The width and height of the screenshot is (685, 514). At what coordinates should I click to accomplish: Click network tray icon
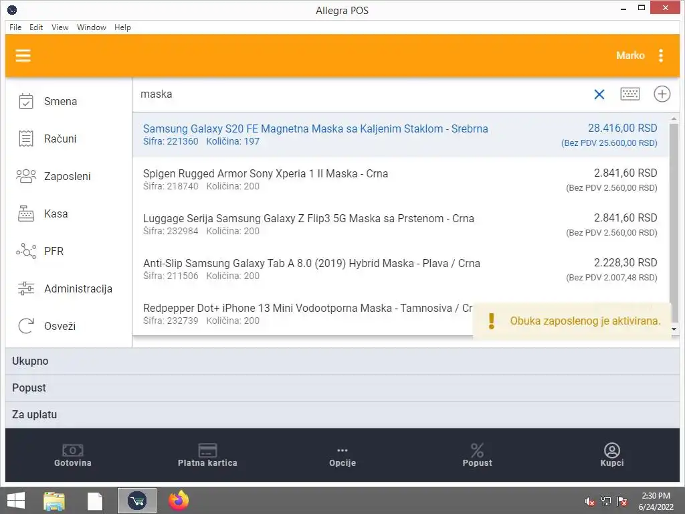(x=606, y=501)
